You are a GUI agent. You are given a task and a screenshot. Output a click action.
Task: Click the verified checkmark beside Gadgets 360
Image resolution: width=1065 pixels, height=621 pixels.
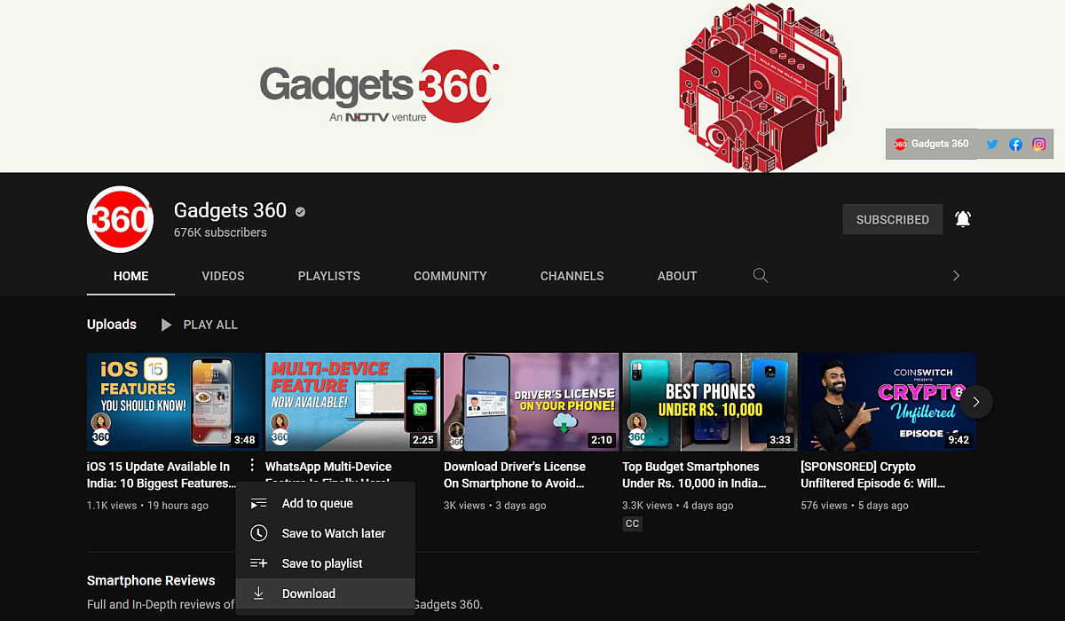[299, 211]
